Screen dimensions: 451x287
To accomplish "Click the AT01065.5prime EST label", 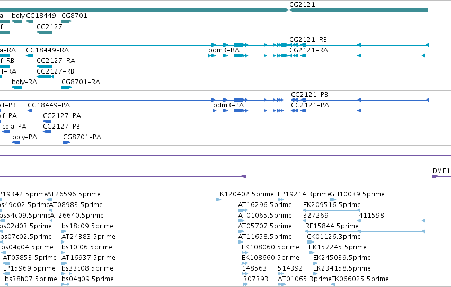I will [265, 216].
